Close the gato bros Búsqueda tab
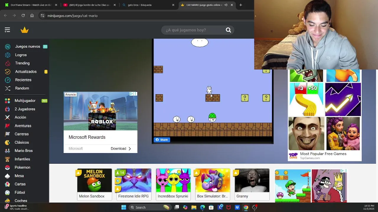This screenshot has width=378, height=212. [173, 5]
